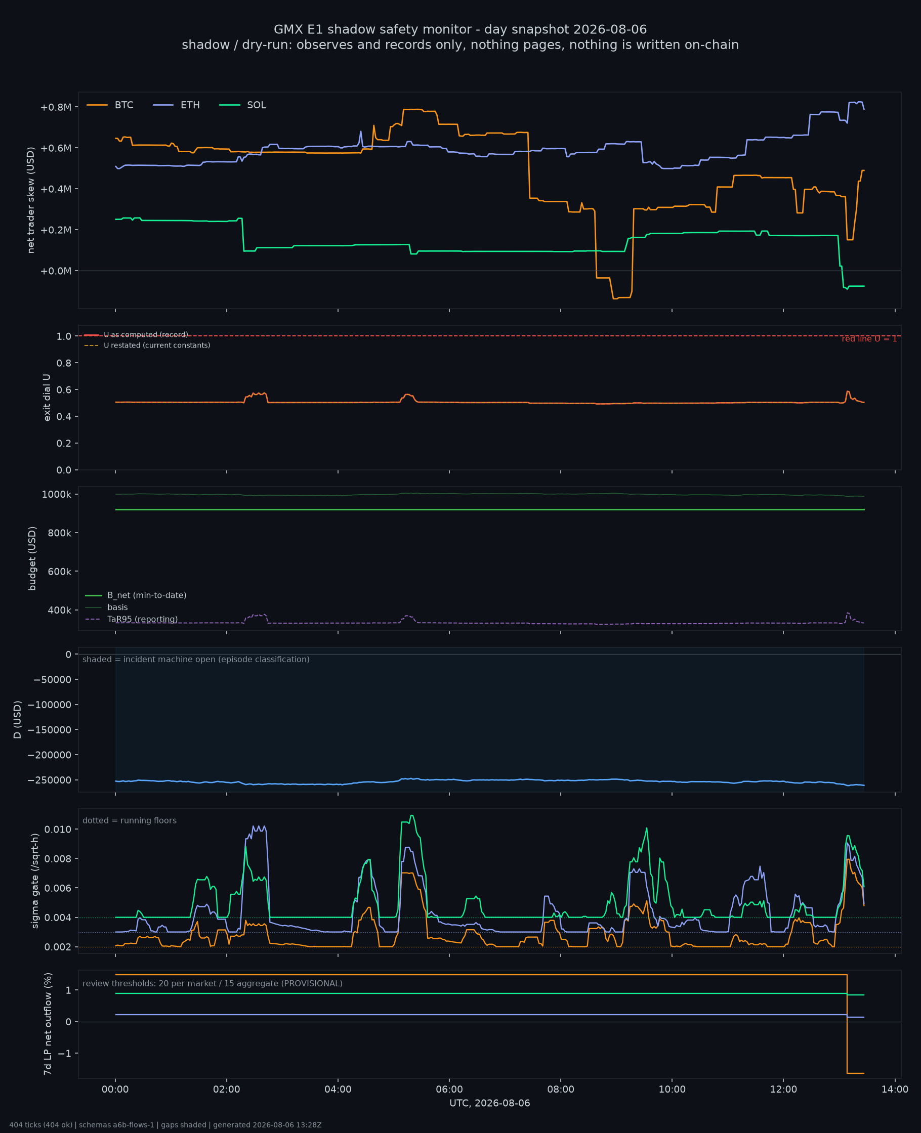Viewport: 921px width, 1133px height.
Task: Click the 08:00 time tick label
Action: click(x=561, y=1090)
